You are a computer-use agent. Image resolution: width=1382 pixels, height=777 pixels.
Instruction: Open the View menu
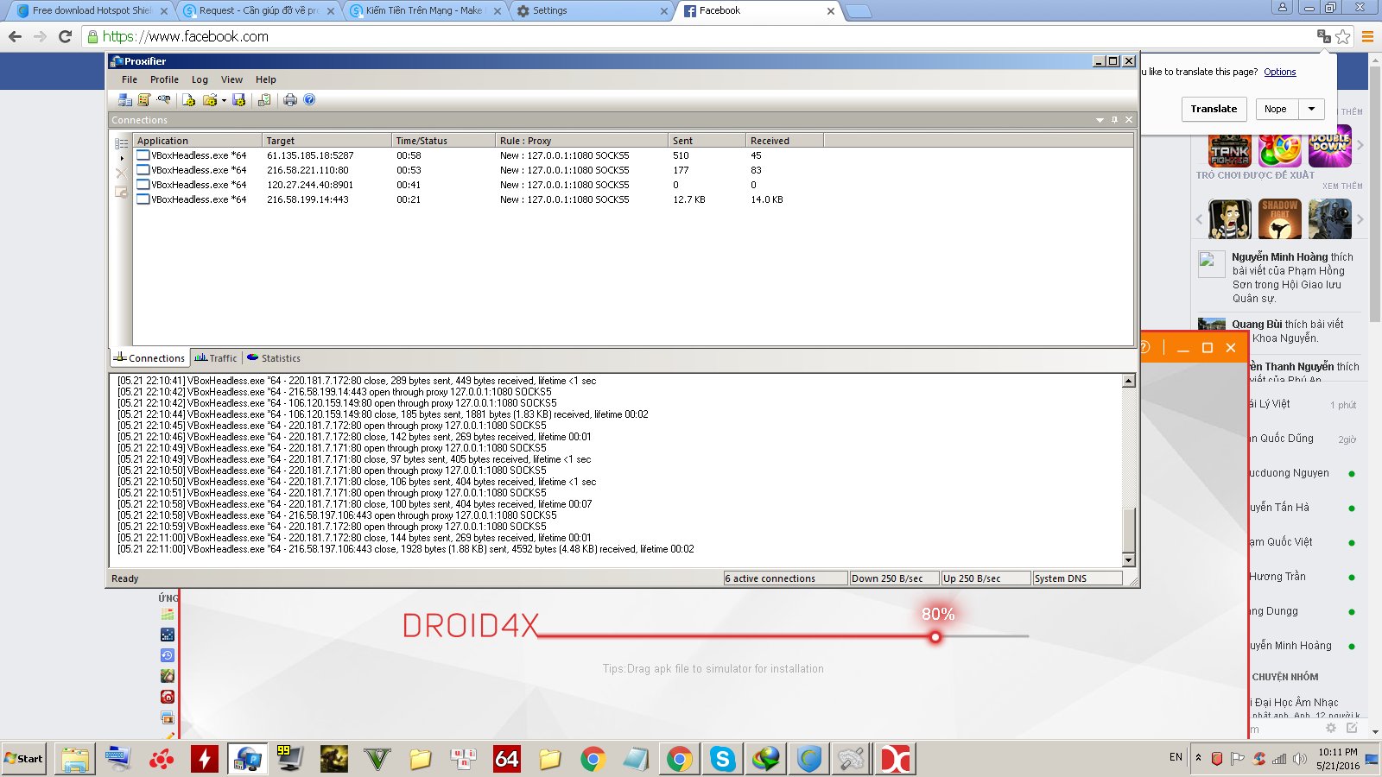click(x=231, y=79)
